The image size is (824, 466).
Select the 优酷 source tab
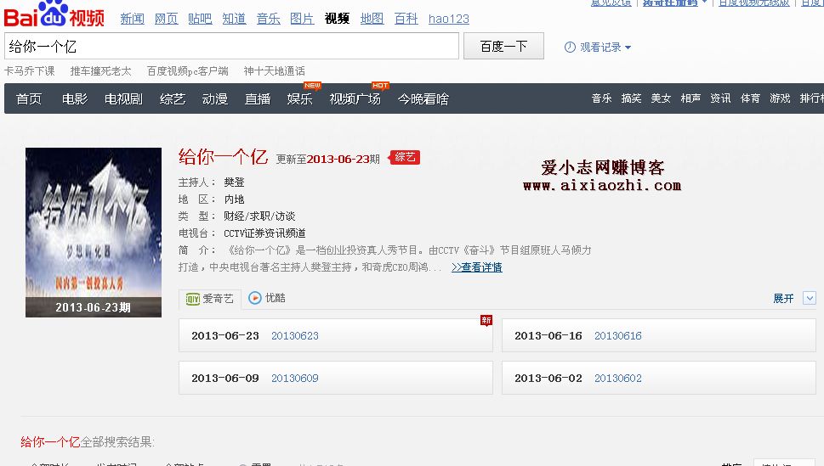click(267, 298)
